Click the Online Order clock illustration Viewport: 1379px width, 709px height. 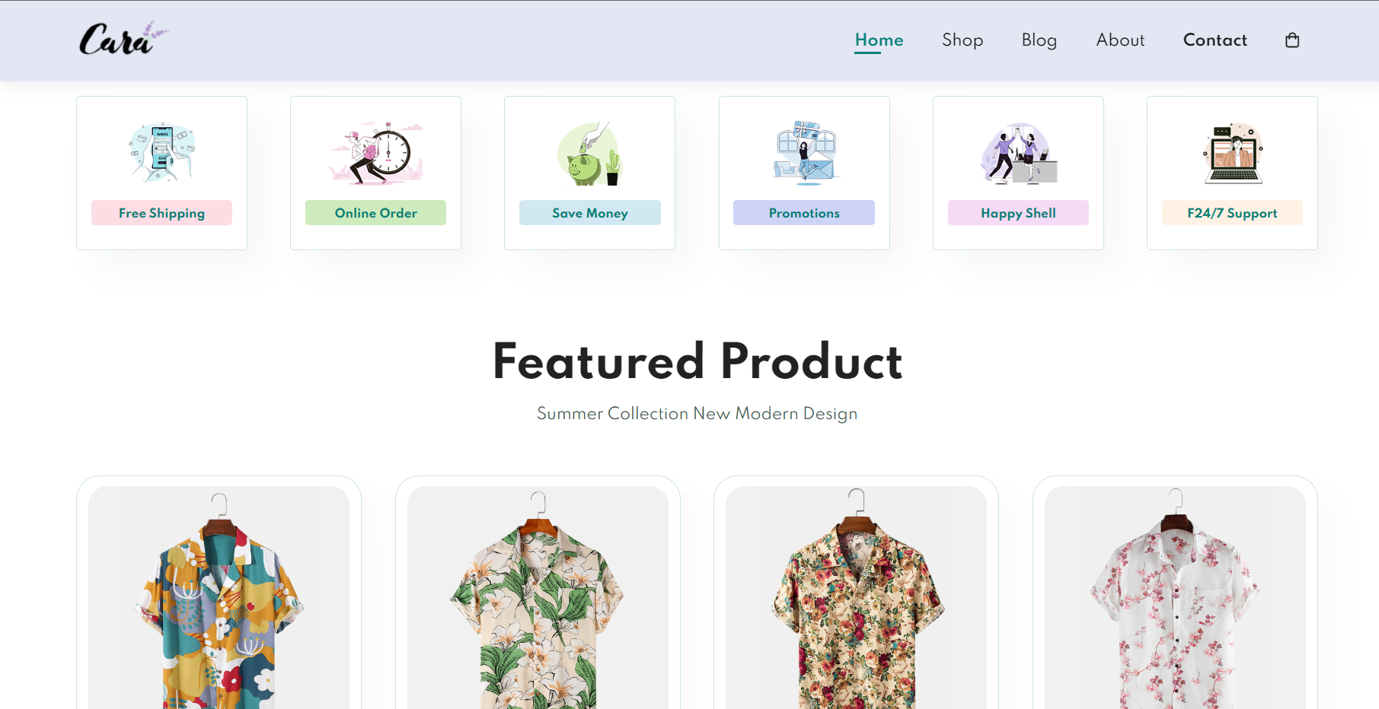375,151
